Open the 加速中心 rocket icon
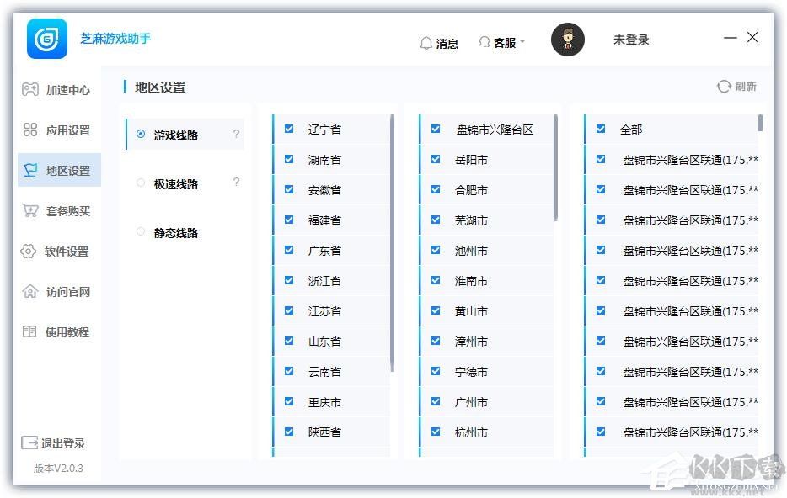The width and height of the screenshot is (787, 498). pyautogui.click(x=29, y=89)
